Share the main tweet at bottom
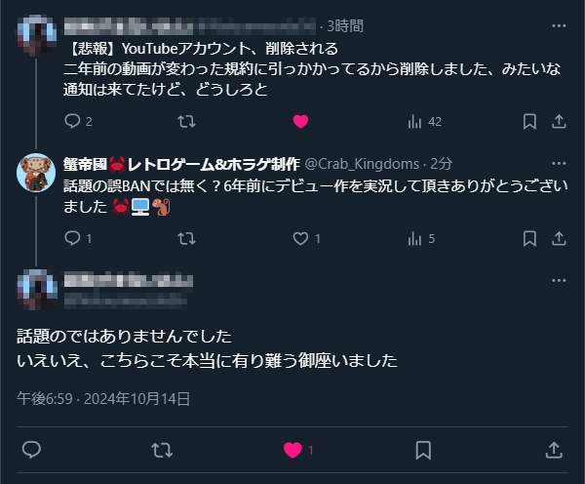 [x=553, y=450]
